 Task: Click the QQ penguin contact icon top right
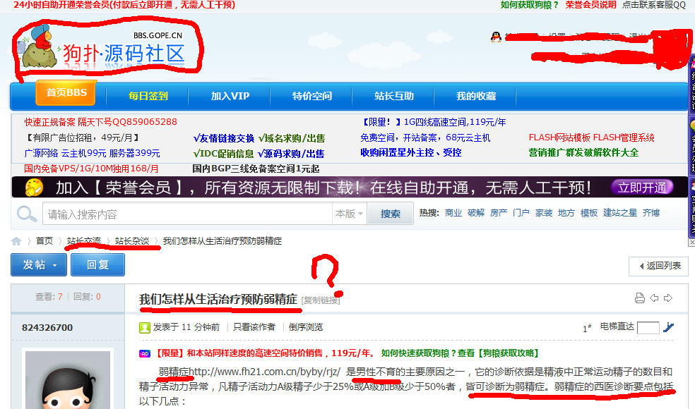tap(495, 36)
